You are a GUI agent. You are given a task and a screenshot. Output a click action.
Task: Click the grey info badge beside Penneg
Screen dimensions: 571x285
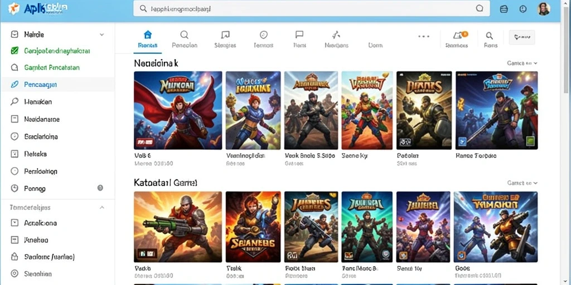pos(100,188)
